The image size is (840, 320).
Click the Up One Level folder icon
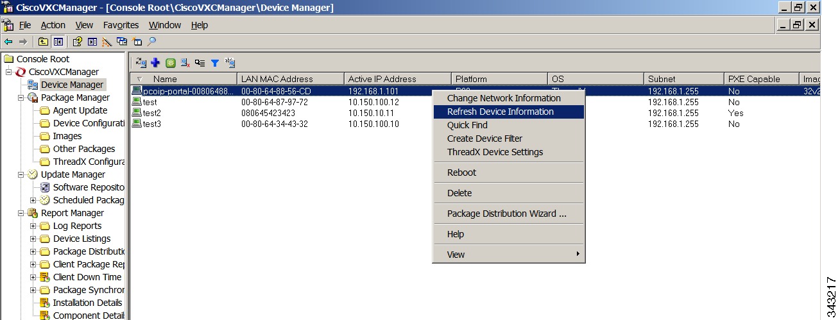(43, 42)
